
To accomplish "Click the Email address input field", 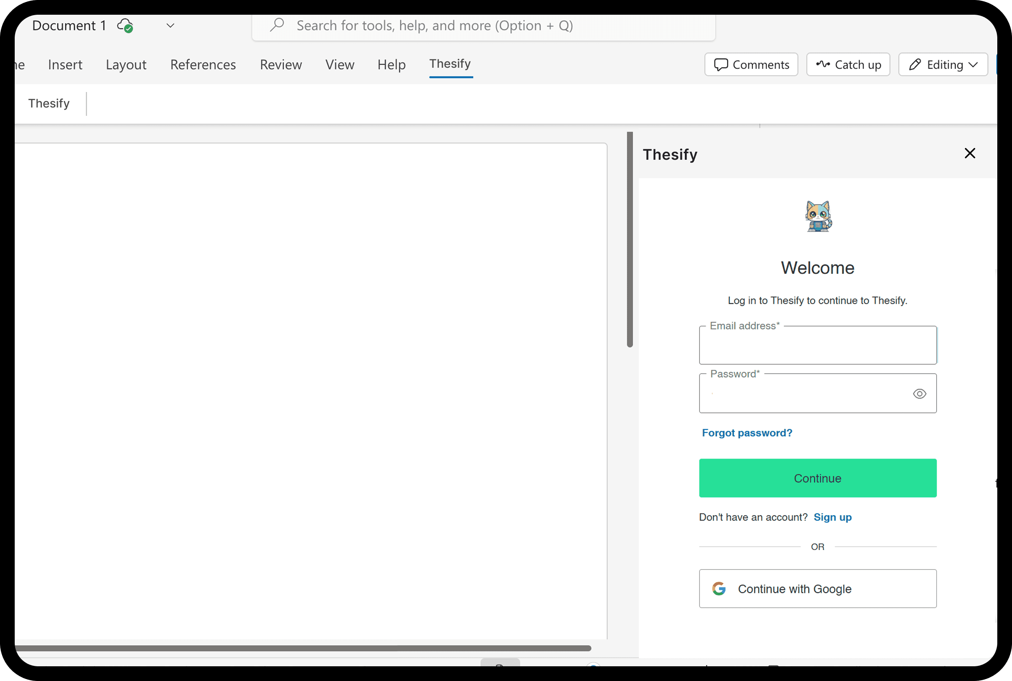I will 817,345.
